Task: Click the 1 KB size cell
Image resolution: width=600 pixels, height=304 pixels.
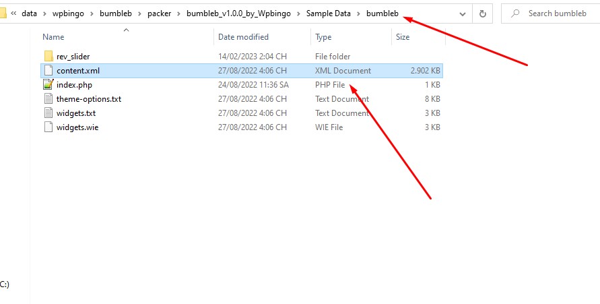Action: 432,85
